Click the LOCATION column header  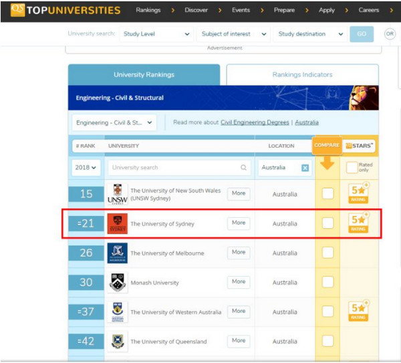pos(281,146)
